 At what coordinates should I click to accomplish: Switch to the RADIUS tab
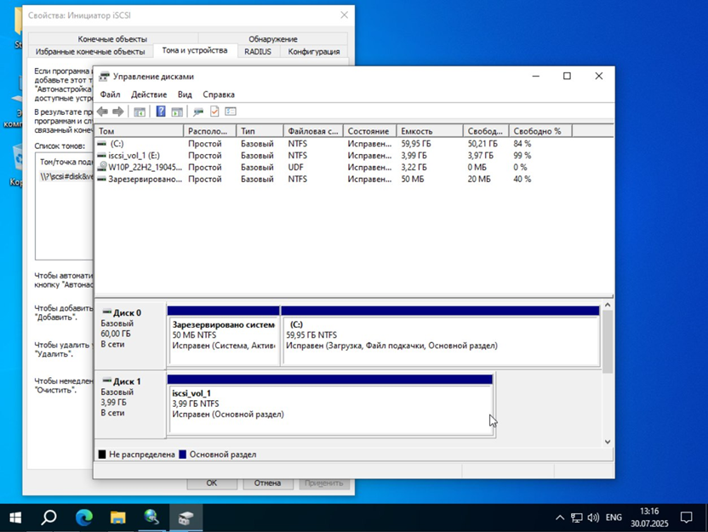pos(258,51)
